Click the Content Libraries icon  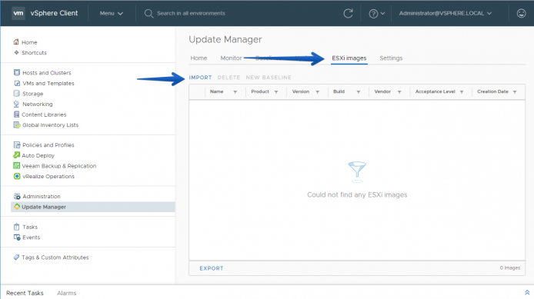pyautogui.click(x=16, y=115)
